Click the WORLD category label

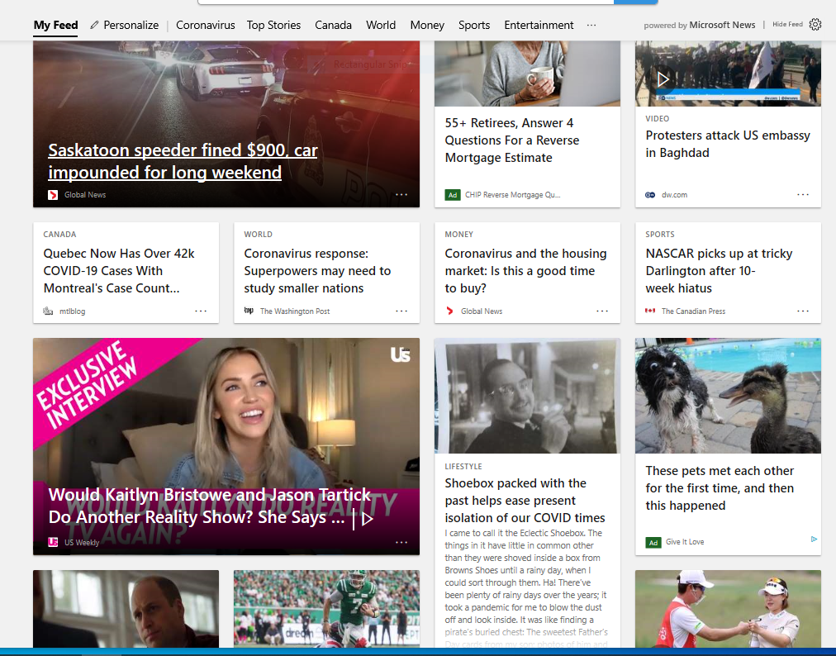[258, 234]
